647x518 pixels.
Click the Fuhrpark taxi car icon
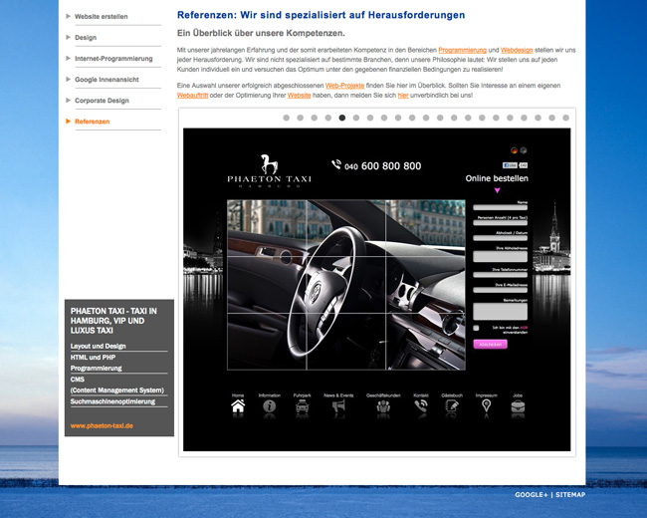pos(302,406)
